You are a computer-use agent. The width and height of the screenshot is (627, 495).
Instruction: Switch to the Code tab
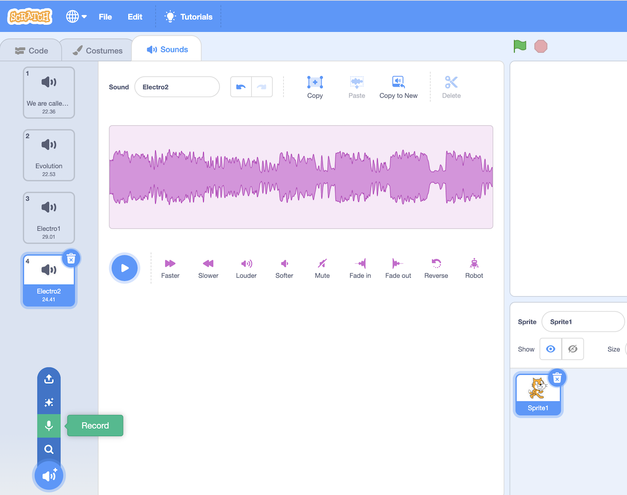click(x=31, y=51)
